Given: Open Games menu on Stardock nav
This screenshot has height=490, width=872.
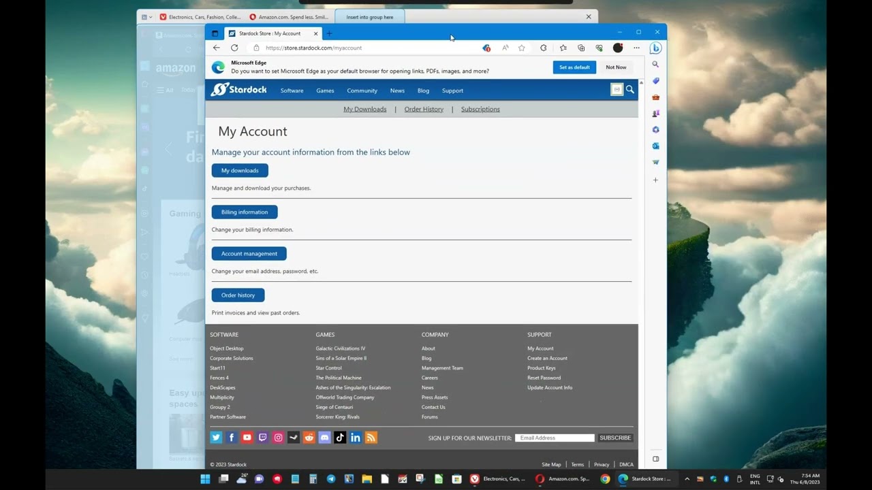Looking at the screenshot, I should [325, 91].
